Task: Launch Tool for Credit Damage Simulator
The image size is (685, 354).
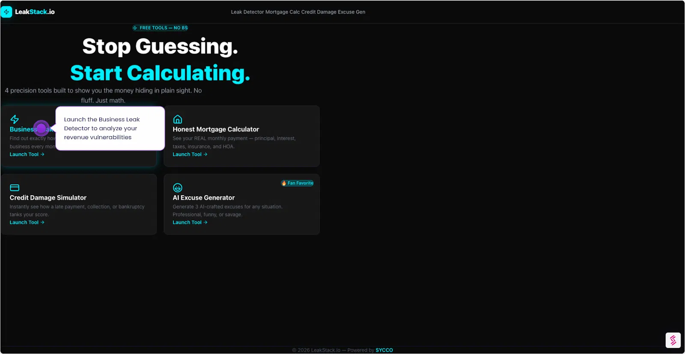Action: (x=27, y=223)
